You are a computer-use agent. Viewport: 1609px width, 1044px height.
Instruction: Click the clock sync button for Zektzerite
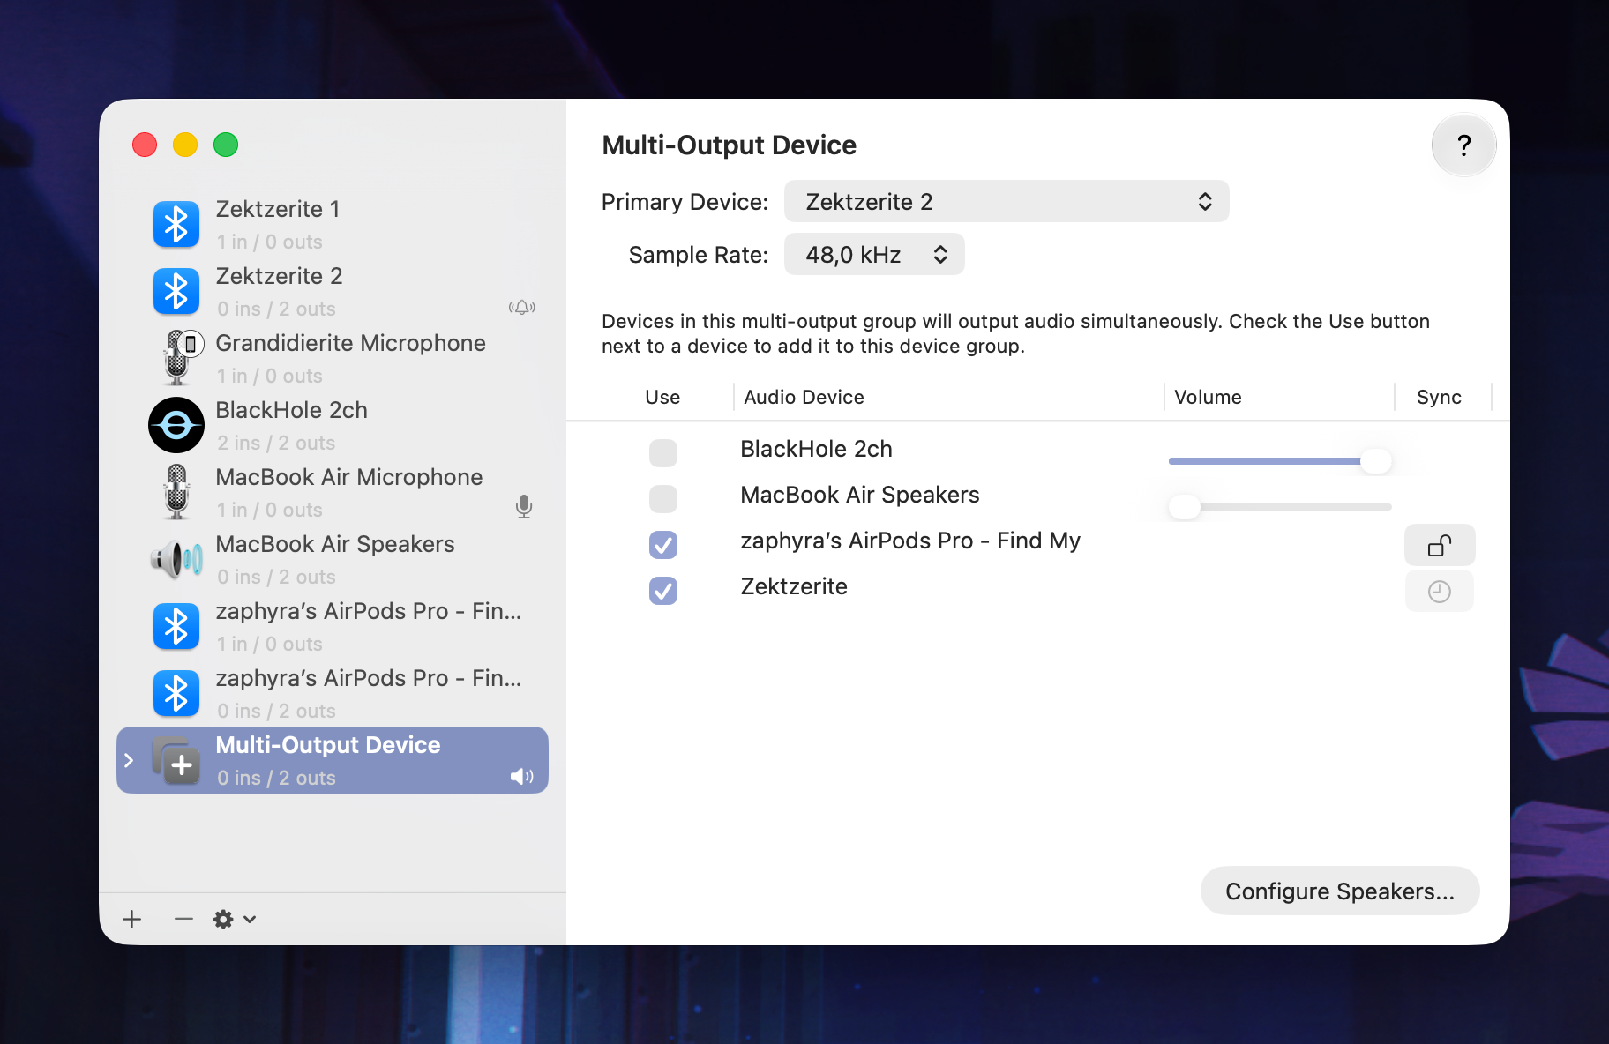coord(1440,592)
